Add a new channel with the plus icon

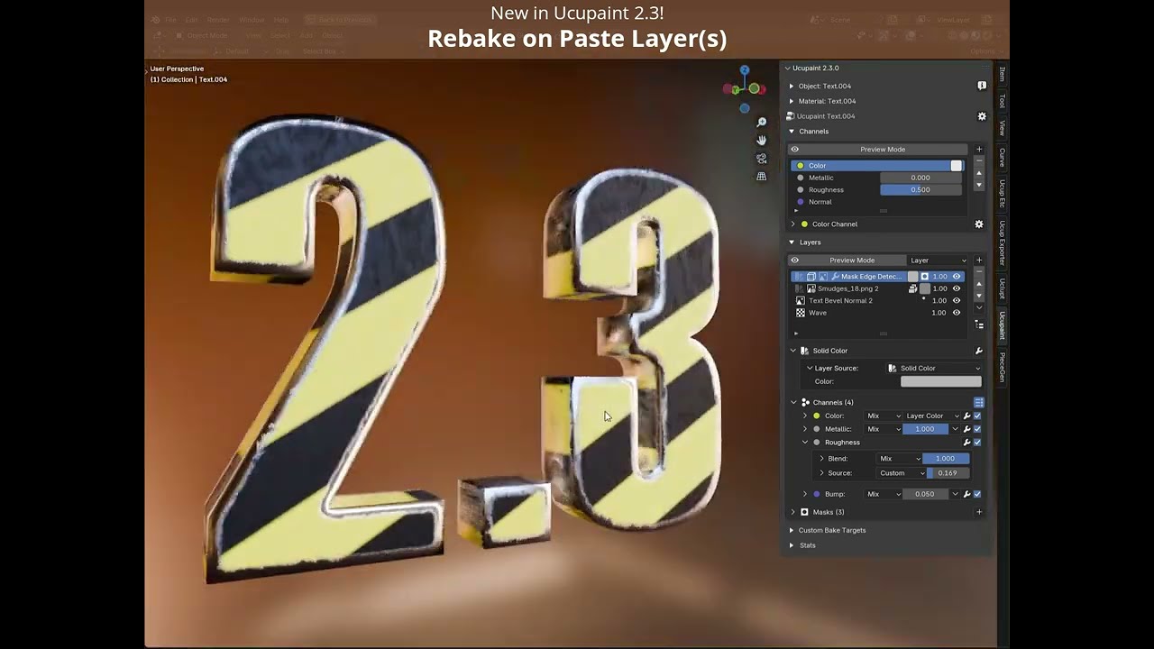coord(979,150)
